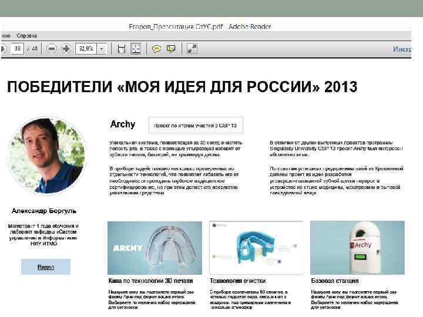Open the Окно menu
The image size is (423, 317).
(x=5, y=36)
